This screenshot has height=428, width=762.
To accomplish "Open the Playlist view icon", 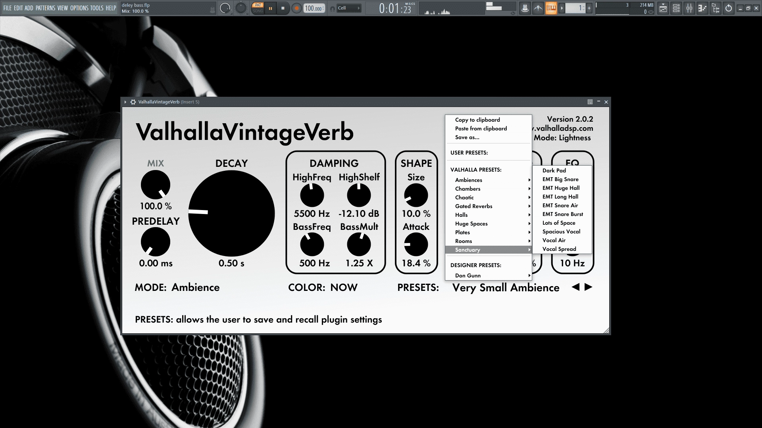I will pyautogui.click(x=663, y=8).
